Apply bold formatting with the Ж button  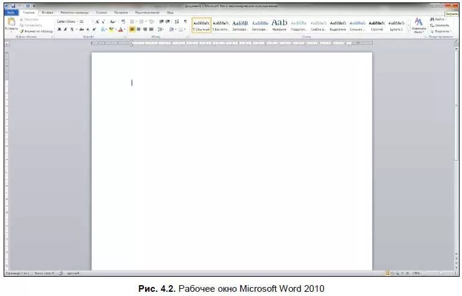pyautogui.click(x=59, y=29)
